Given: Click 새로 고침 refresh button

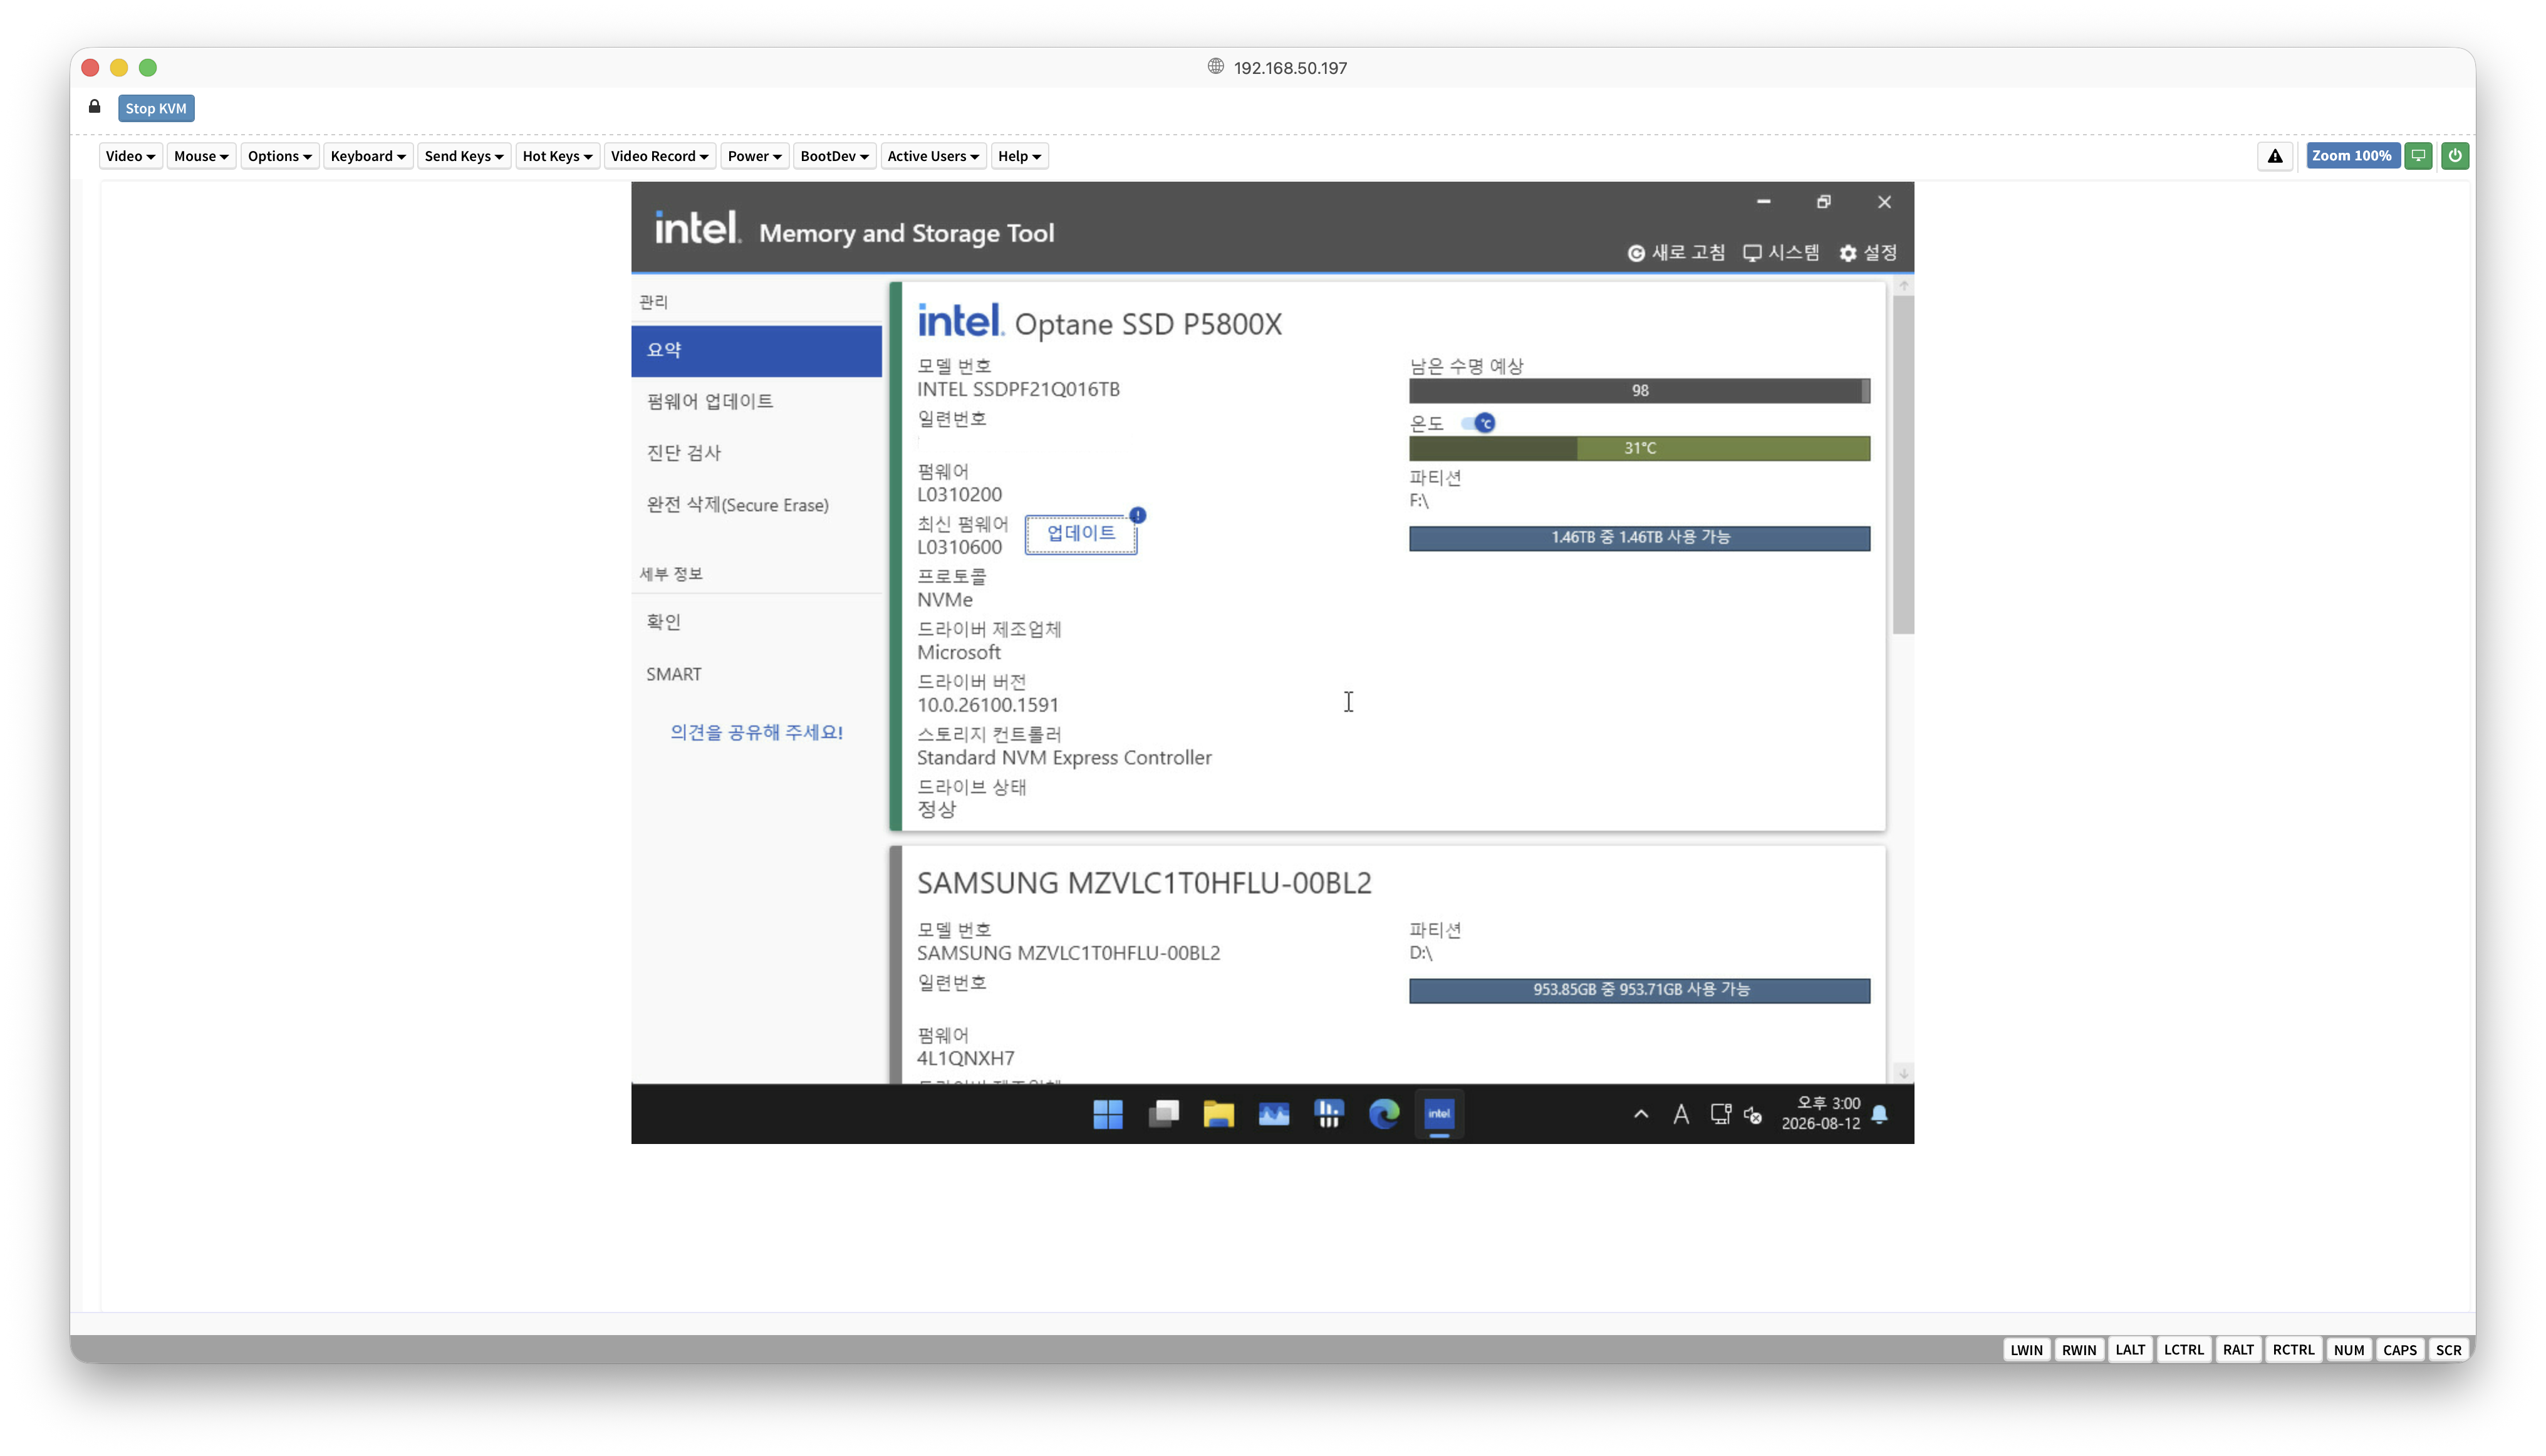Looking at the screenshot, I should [x=1676, y=253].
